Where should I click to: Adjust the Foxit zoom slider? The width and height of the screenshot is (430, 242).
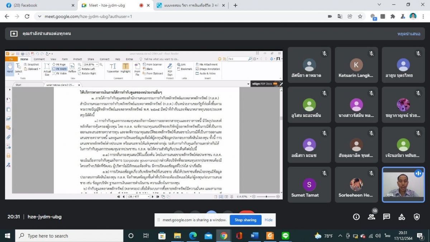[266, 196]
